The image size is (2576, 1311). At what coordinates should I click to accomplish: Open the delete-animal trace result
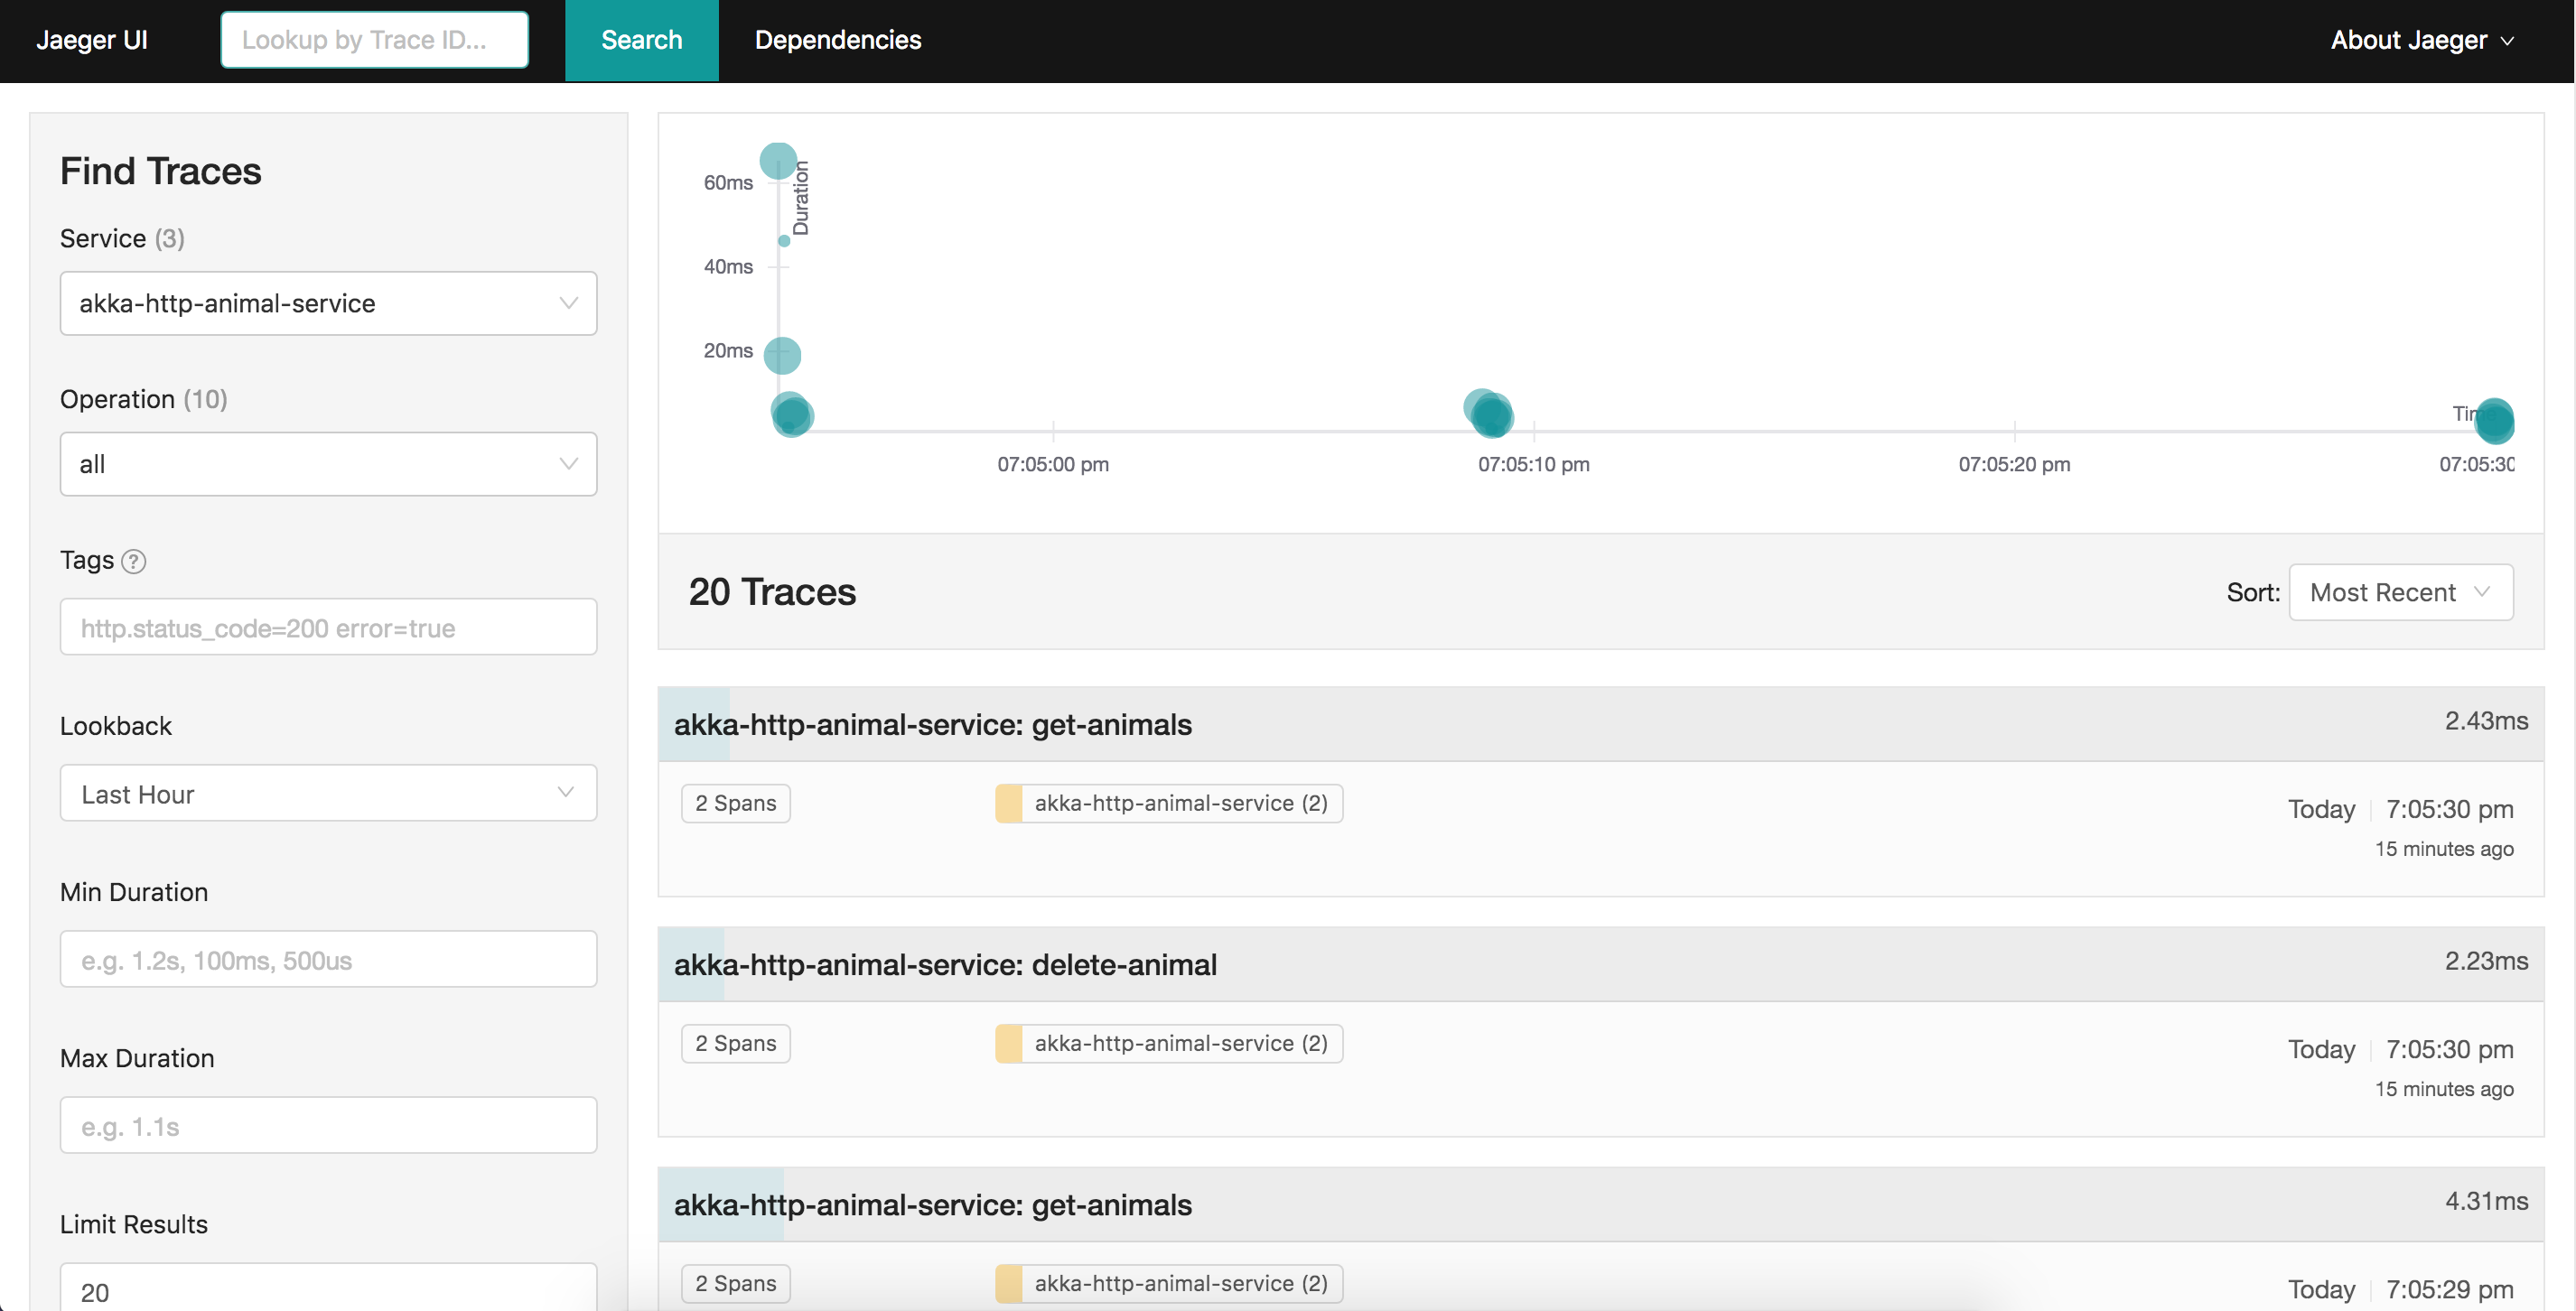click(x=944, y=964)
